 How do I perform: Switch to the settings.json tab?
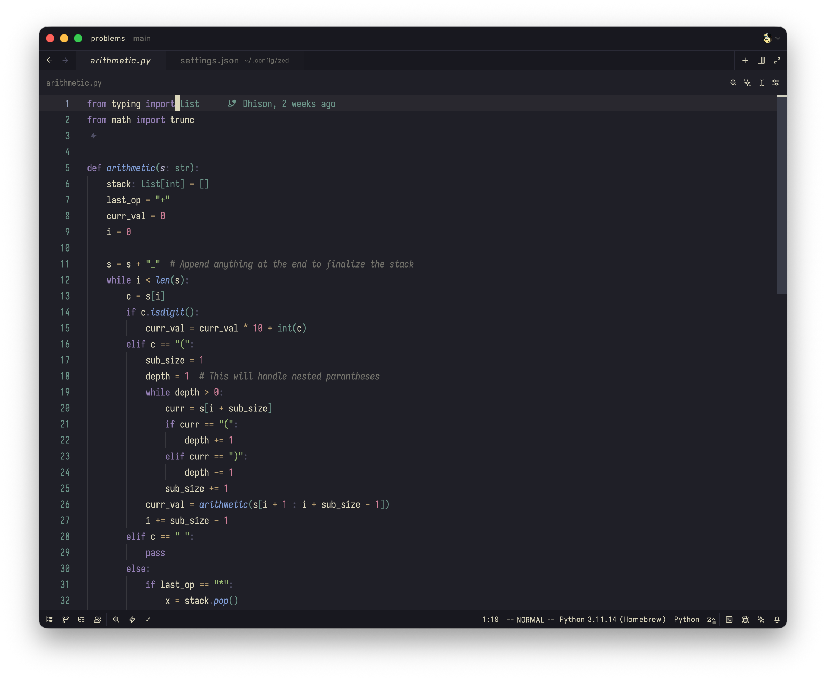pos(234,60)
